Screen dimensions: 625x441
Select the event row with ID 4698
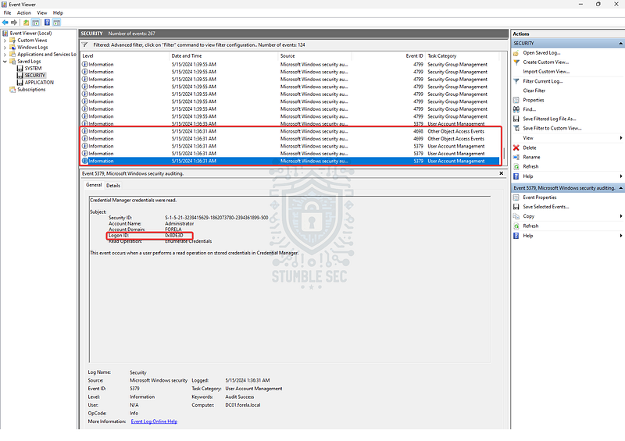pyautogui.click(x=290, y=131)
